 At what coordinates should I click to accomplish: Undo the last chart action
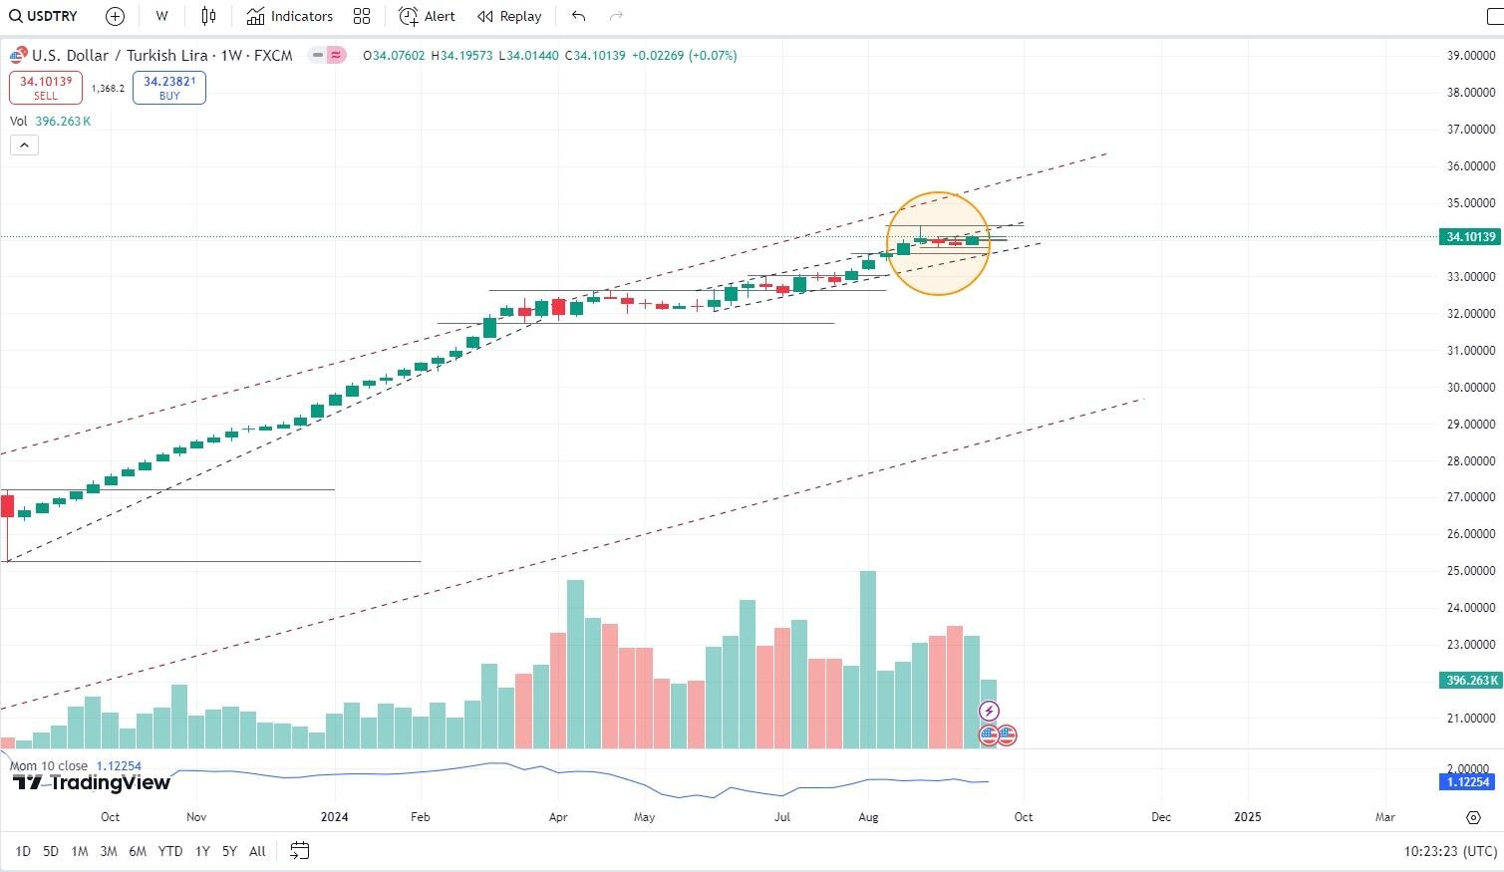pyautogui.click(x=577, y=16)
